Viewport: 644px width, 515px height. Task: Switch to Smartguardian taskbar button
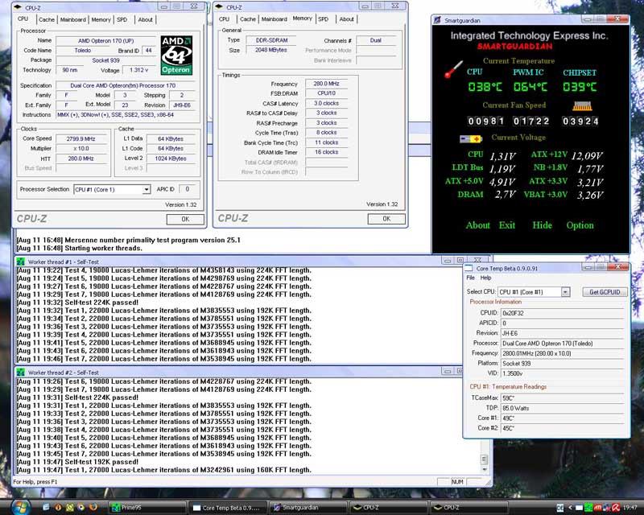pos(308,508)
